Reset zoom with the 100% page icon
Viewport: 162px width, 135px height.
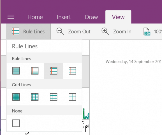coord(147,31)
